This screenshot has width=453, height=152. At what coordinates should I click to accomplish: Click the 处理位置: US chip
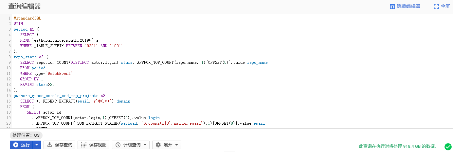[26, 135]
